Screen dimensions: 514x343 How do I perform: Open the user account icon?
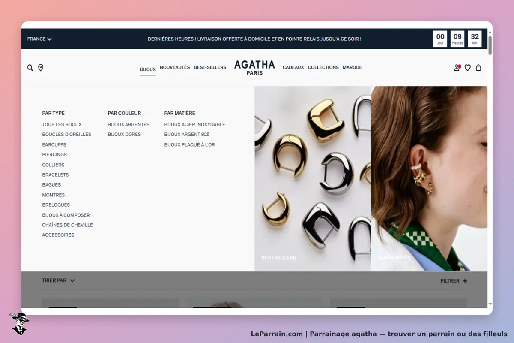point(457,68)
